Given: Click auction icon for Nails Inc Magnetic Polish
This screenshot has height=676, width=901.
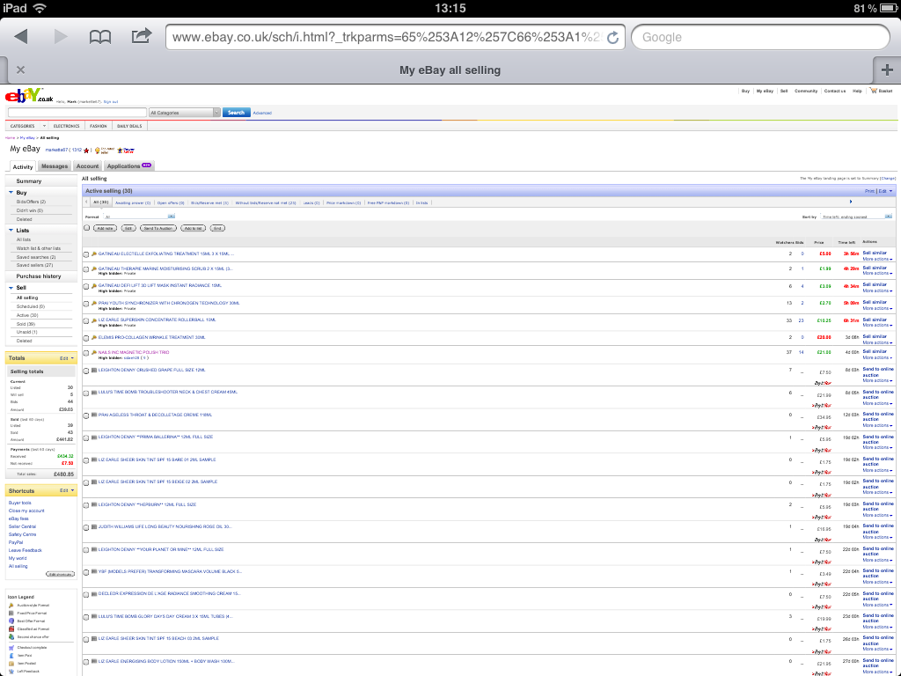Looking at the screenshot, I should (94, 352).
